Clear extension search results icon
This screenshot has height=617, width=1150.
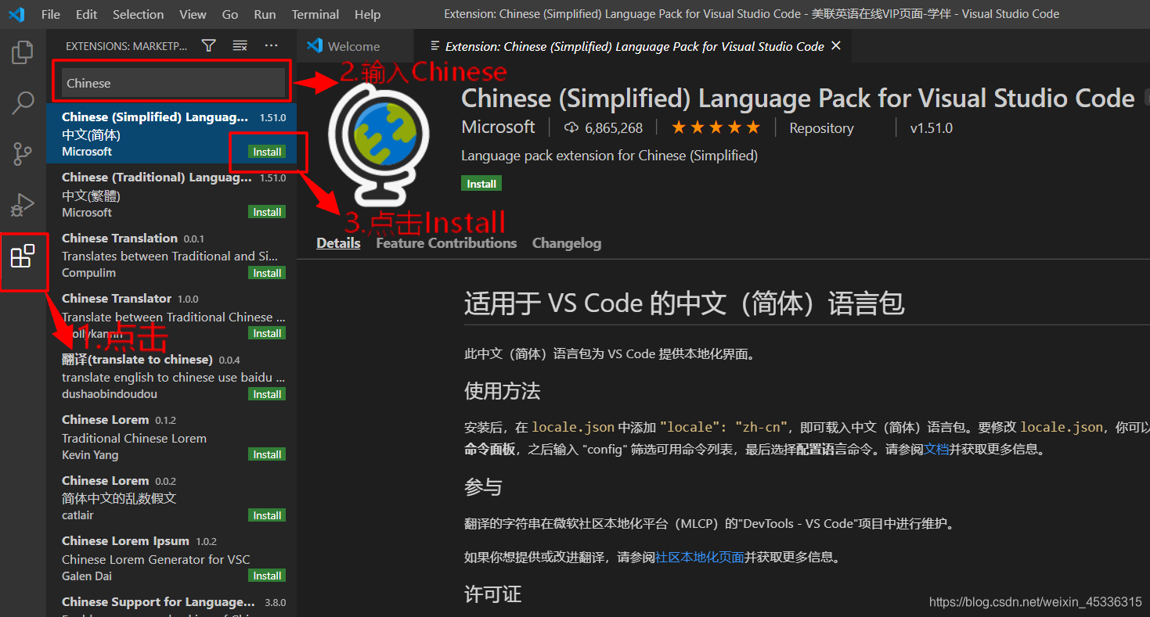(x=240, y=46)
